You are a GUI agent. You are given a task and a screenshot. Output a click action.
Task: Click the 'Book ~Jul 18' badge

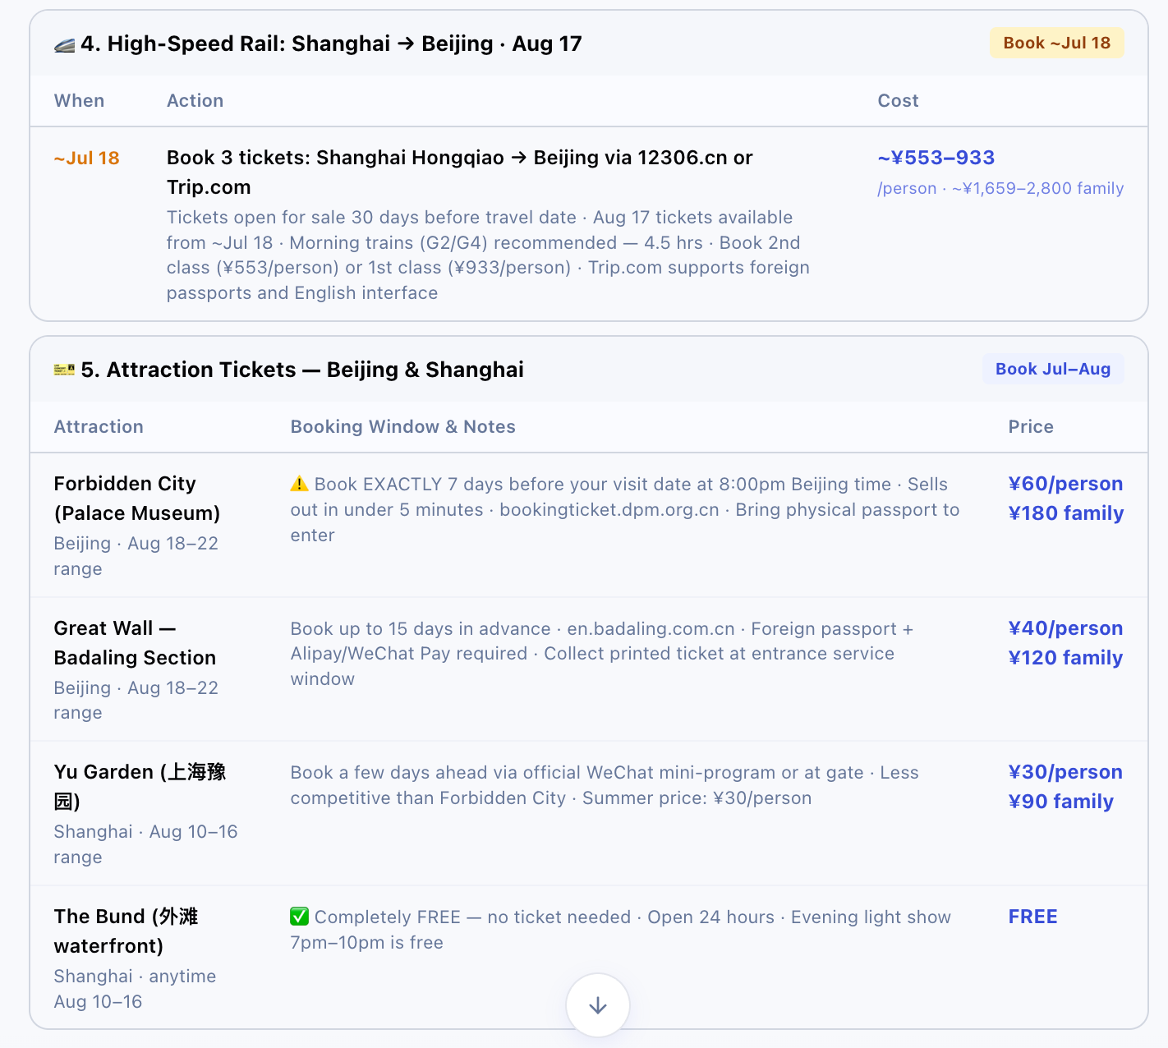click(1056, 43)
